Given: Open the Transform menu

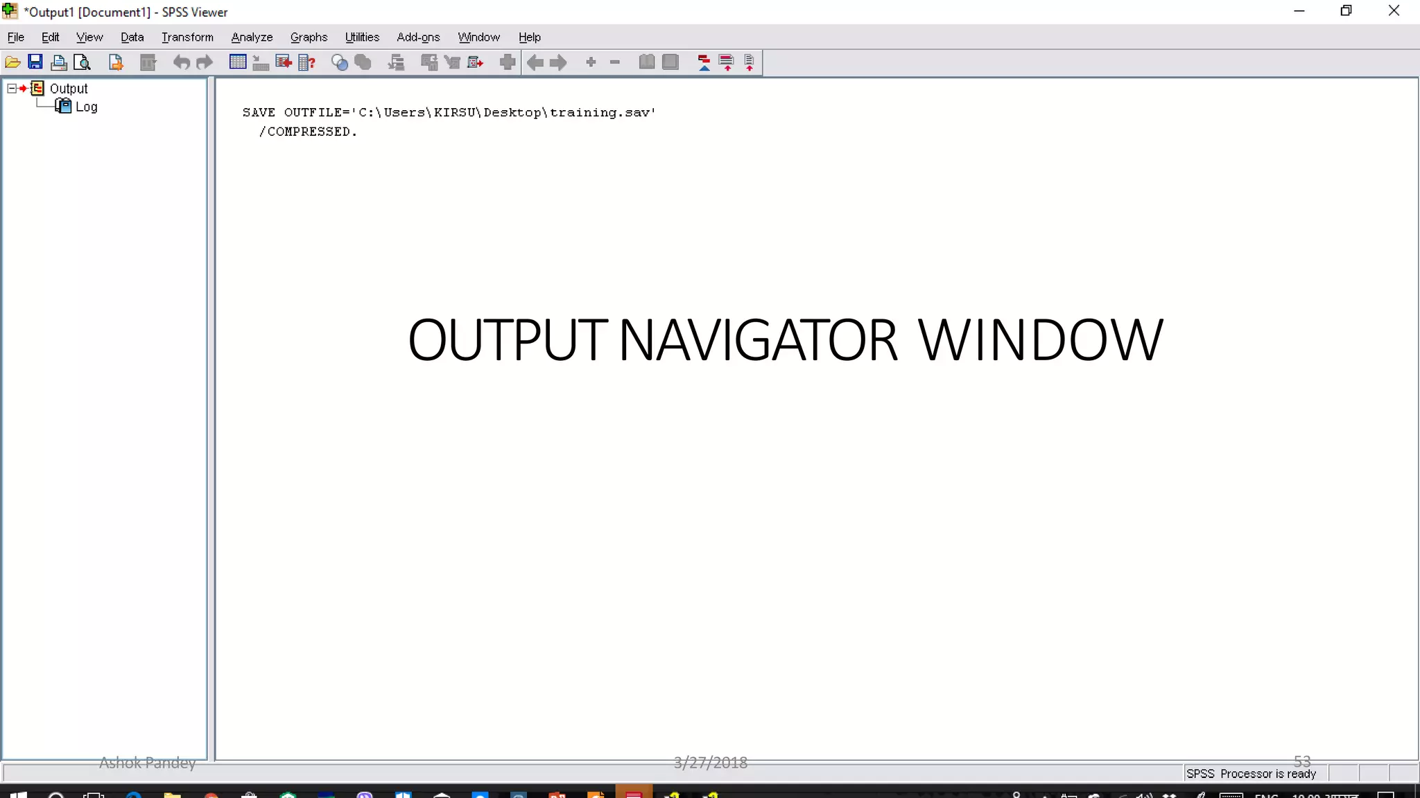Looking at the screenshot, I should (187, 37).
